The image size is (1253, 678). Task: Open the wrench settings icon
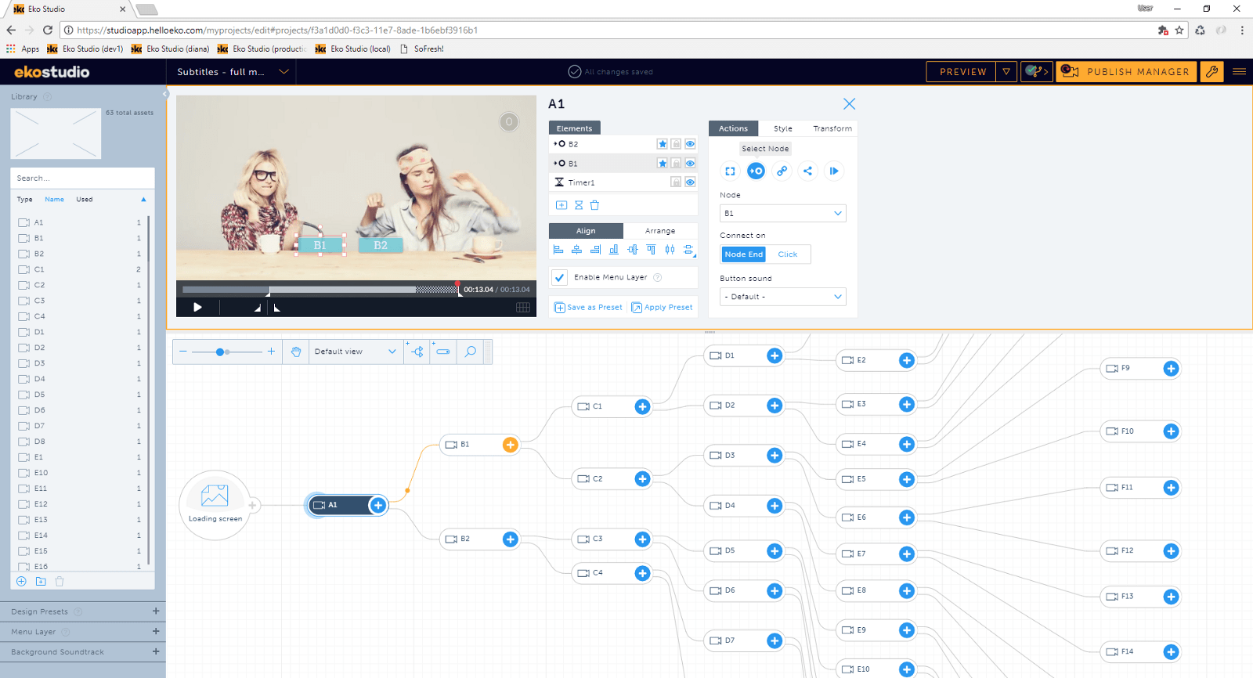tap(1211, 71)
